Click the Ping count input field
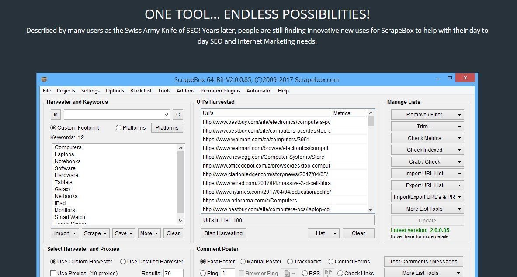 point(228,273)
